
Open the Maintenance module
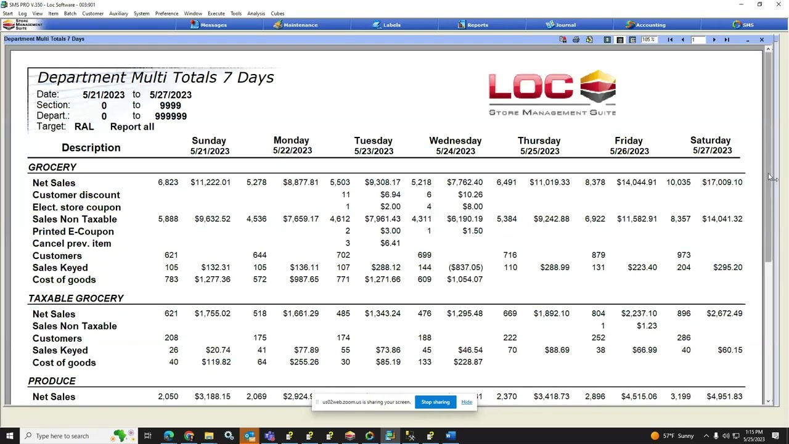coord(296,25)
